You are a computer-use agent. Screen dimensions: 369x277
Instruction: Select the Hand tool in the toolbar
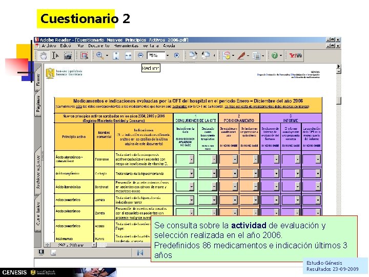43,55
